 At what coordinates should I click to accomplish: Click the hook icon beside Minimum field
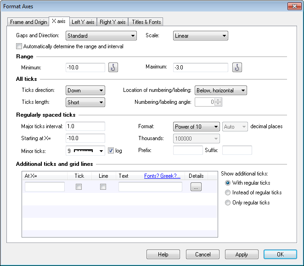[113, 68]
